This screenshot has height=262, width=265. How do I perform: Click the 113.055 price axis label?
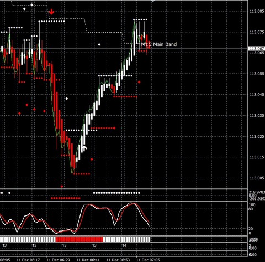[x=257, y=74]
